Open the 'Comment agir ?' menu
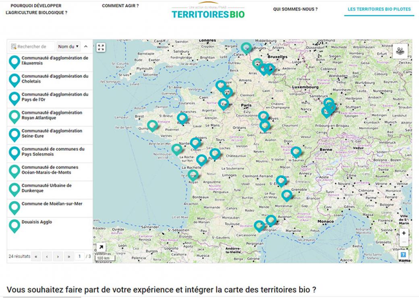Viewport: 419px width, 298px height. pos(120,6)
